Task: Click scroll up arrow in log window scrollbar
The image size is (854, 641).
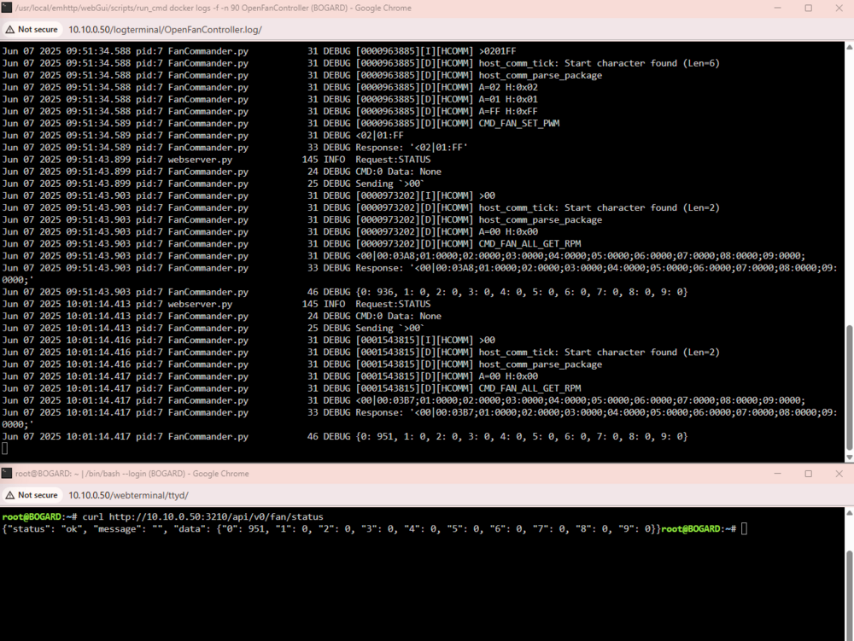Action: (849, 47)
